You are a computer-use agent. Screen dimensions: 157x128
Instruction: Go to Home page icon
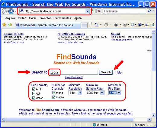96,25
